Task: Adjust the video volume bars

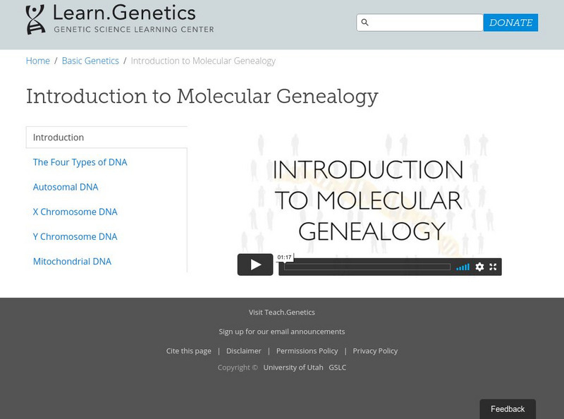Action: coord(462,267)
